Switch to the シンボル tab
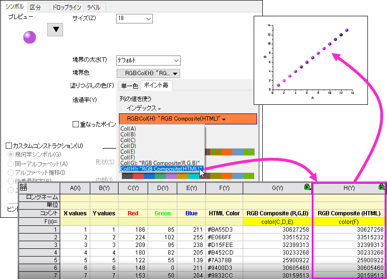Screen dimensions: 387x279 click(x=14, y=7)
